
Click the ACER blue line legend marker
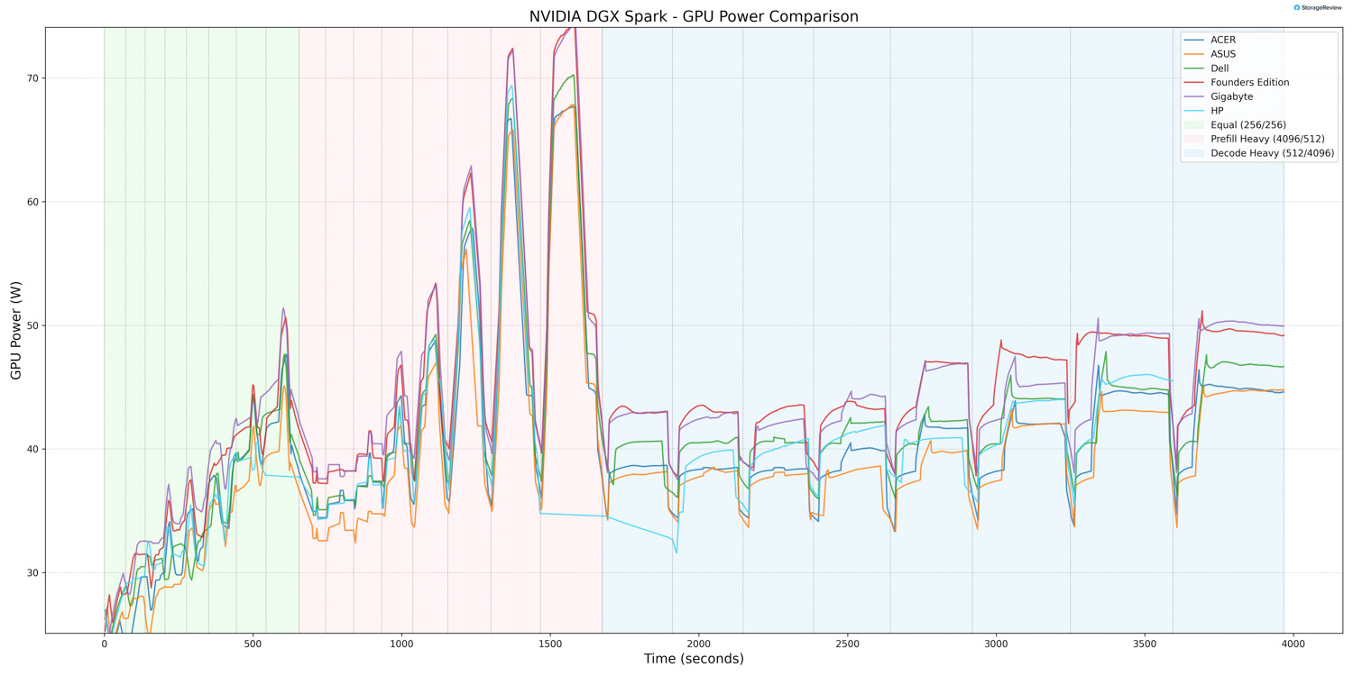click(x=1193, y=40)
